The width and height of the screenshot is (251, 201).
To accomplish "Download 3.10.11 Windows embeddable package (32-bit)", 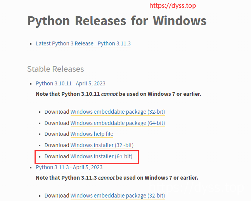I will pyautogui.click(x=118, y=112).
